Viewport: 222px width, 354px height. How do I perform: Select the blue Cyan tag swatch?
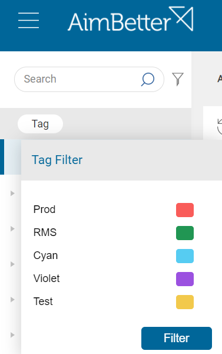point(185,256)
